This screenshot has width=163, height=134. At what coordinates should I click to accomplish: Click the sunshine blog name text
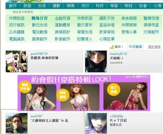116,63
